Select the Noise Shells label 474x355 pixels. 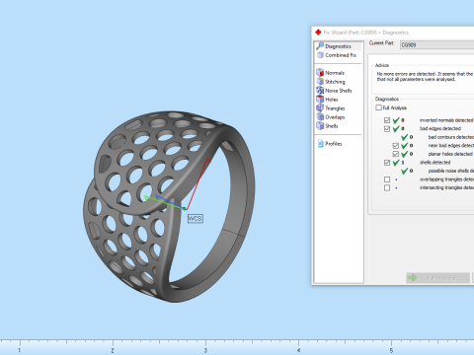(339, 91)
